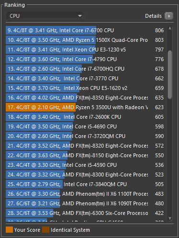Click the orange Your Score swatch
The image size is (179, 238).
(x=9, y=229)
